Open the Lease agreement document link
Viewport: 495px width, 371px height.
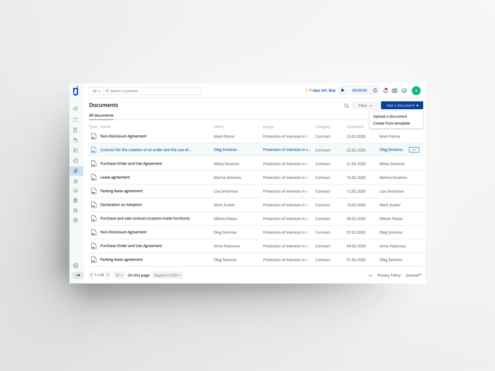pyautogui.click(x=115, y=177)
